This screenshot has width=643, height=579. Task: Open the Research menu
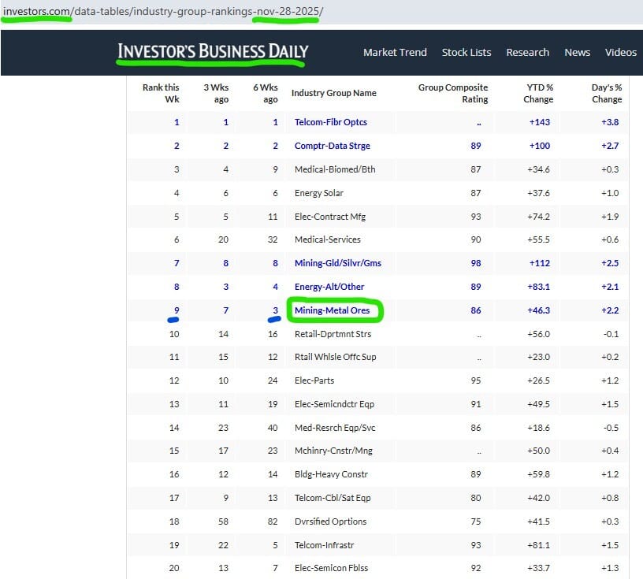(527, 53)
